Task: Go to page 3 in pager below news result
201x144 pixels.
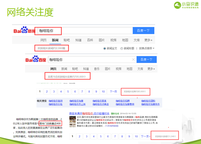Action: [87, 136]
